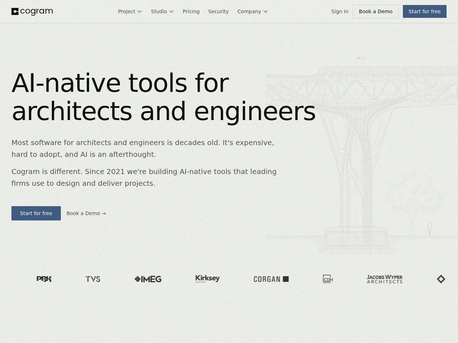Screen dimensions: 458x343
Task: Click the Kirksey architecture logo
Action: click(208, 279)
